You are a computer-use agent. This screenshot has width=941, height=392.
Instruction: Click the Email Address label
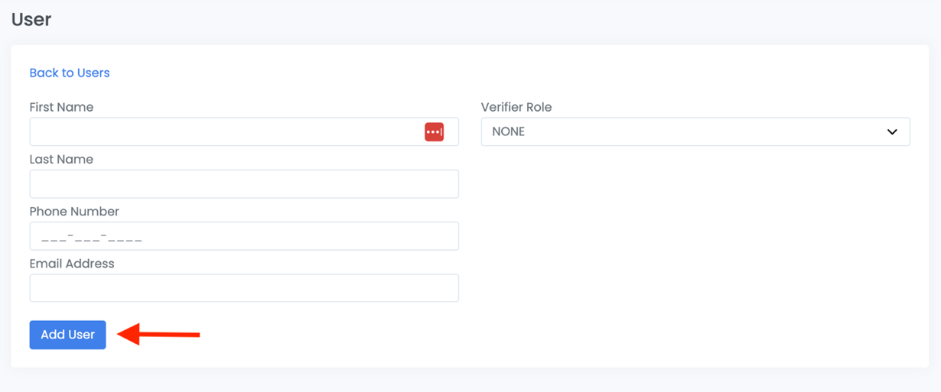(x=72, y=264)
